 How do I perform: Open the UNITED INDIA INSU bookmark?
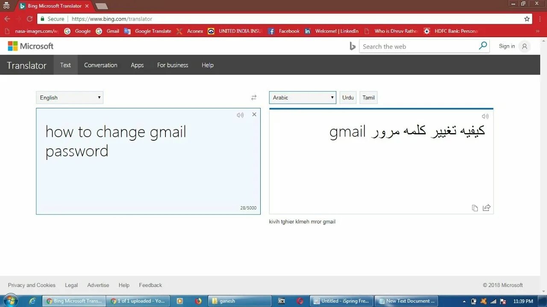click(235, 31)
